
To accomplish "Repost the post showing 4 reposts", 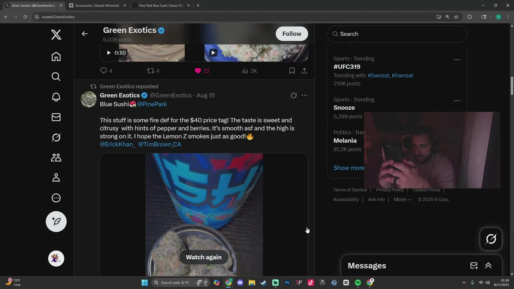I will click(153, 71).
